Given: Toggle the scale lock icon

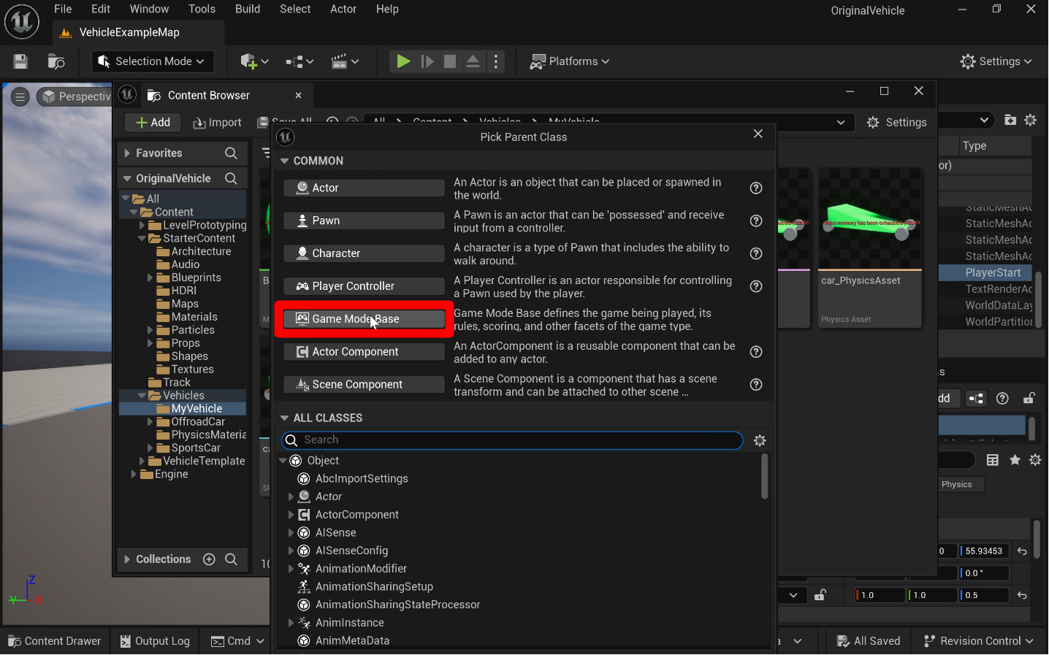Looking at the screenshot, I should click(x=820, y=595).
